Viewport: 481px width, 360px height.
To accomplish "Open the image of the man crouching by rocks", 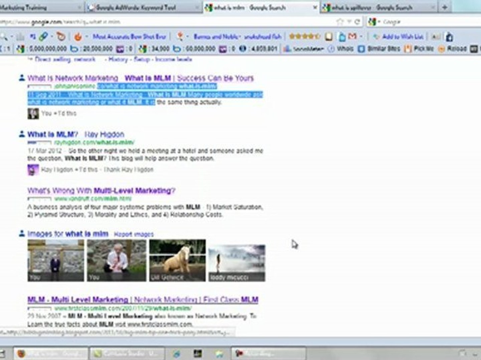I will [117, 260].
